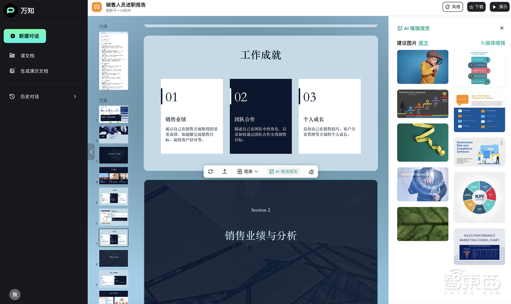Select 读文档 in the sidebar

(26, 56)
